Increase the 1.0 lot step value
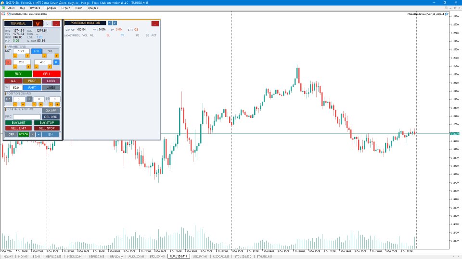462x259 pixels. [57, 56]
